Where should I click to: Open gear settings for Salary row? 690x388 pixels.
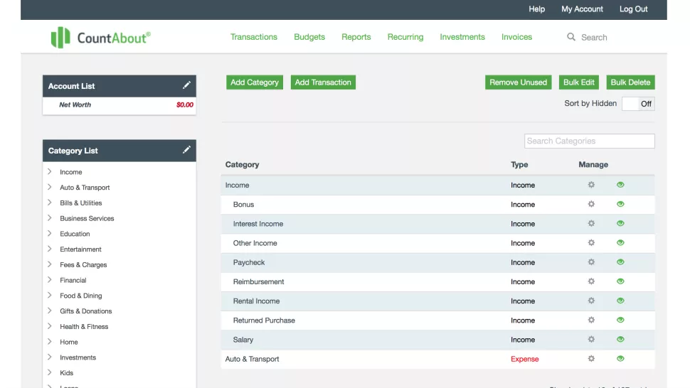(591, 339)
